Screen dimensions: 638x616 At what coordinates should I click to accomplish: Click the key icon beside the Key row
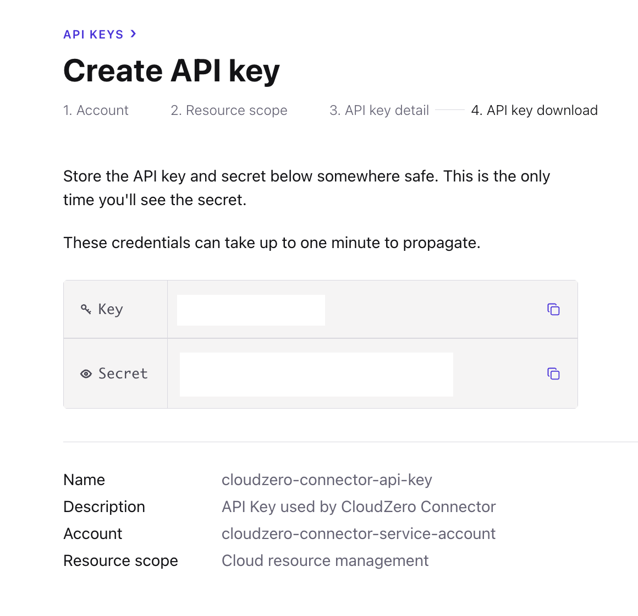[86, 309]
